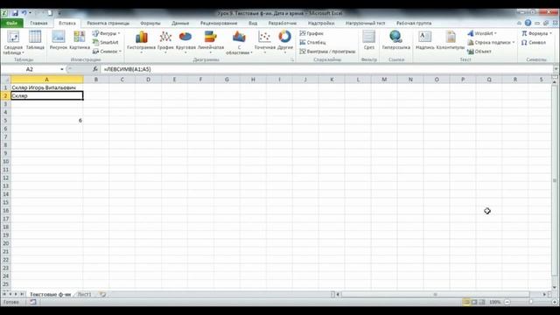Switch to the Формулы tab
This screenshot has height=315, width=560.
click(x=150, y=23)
